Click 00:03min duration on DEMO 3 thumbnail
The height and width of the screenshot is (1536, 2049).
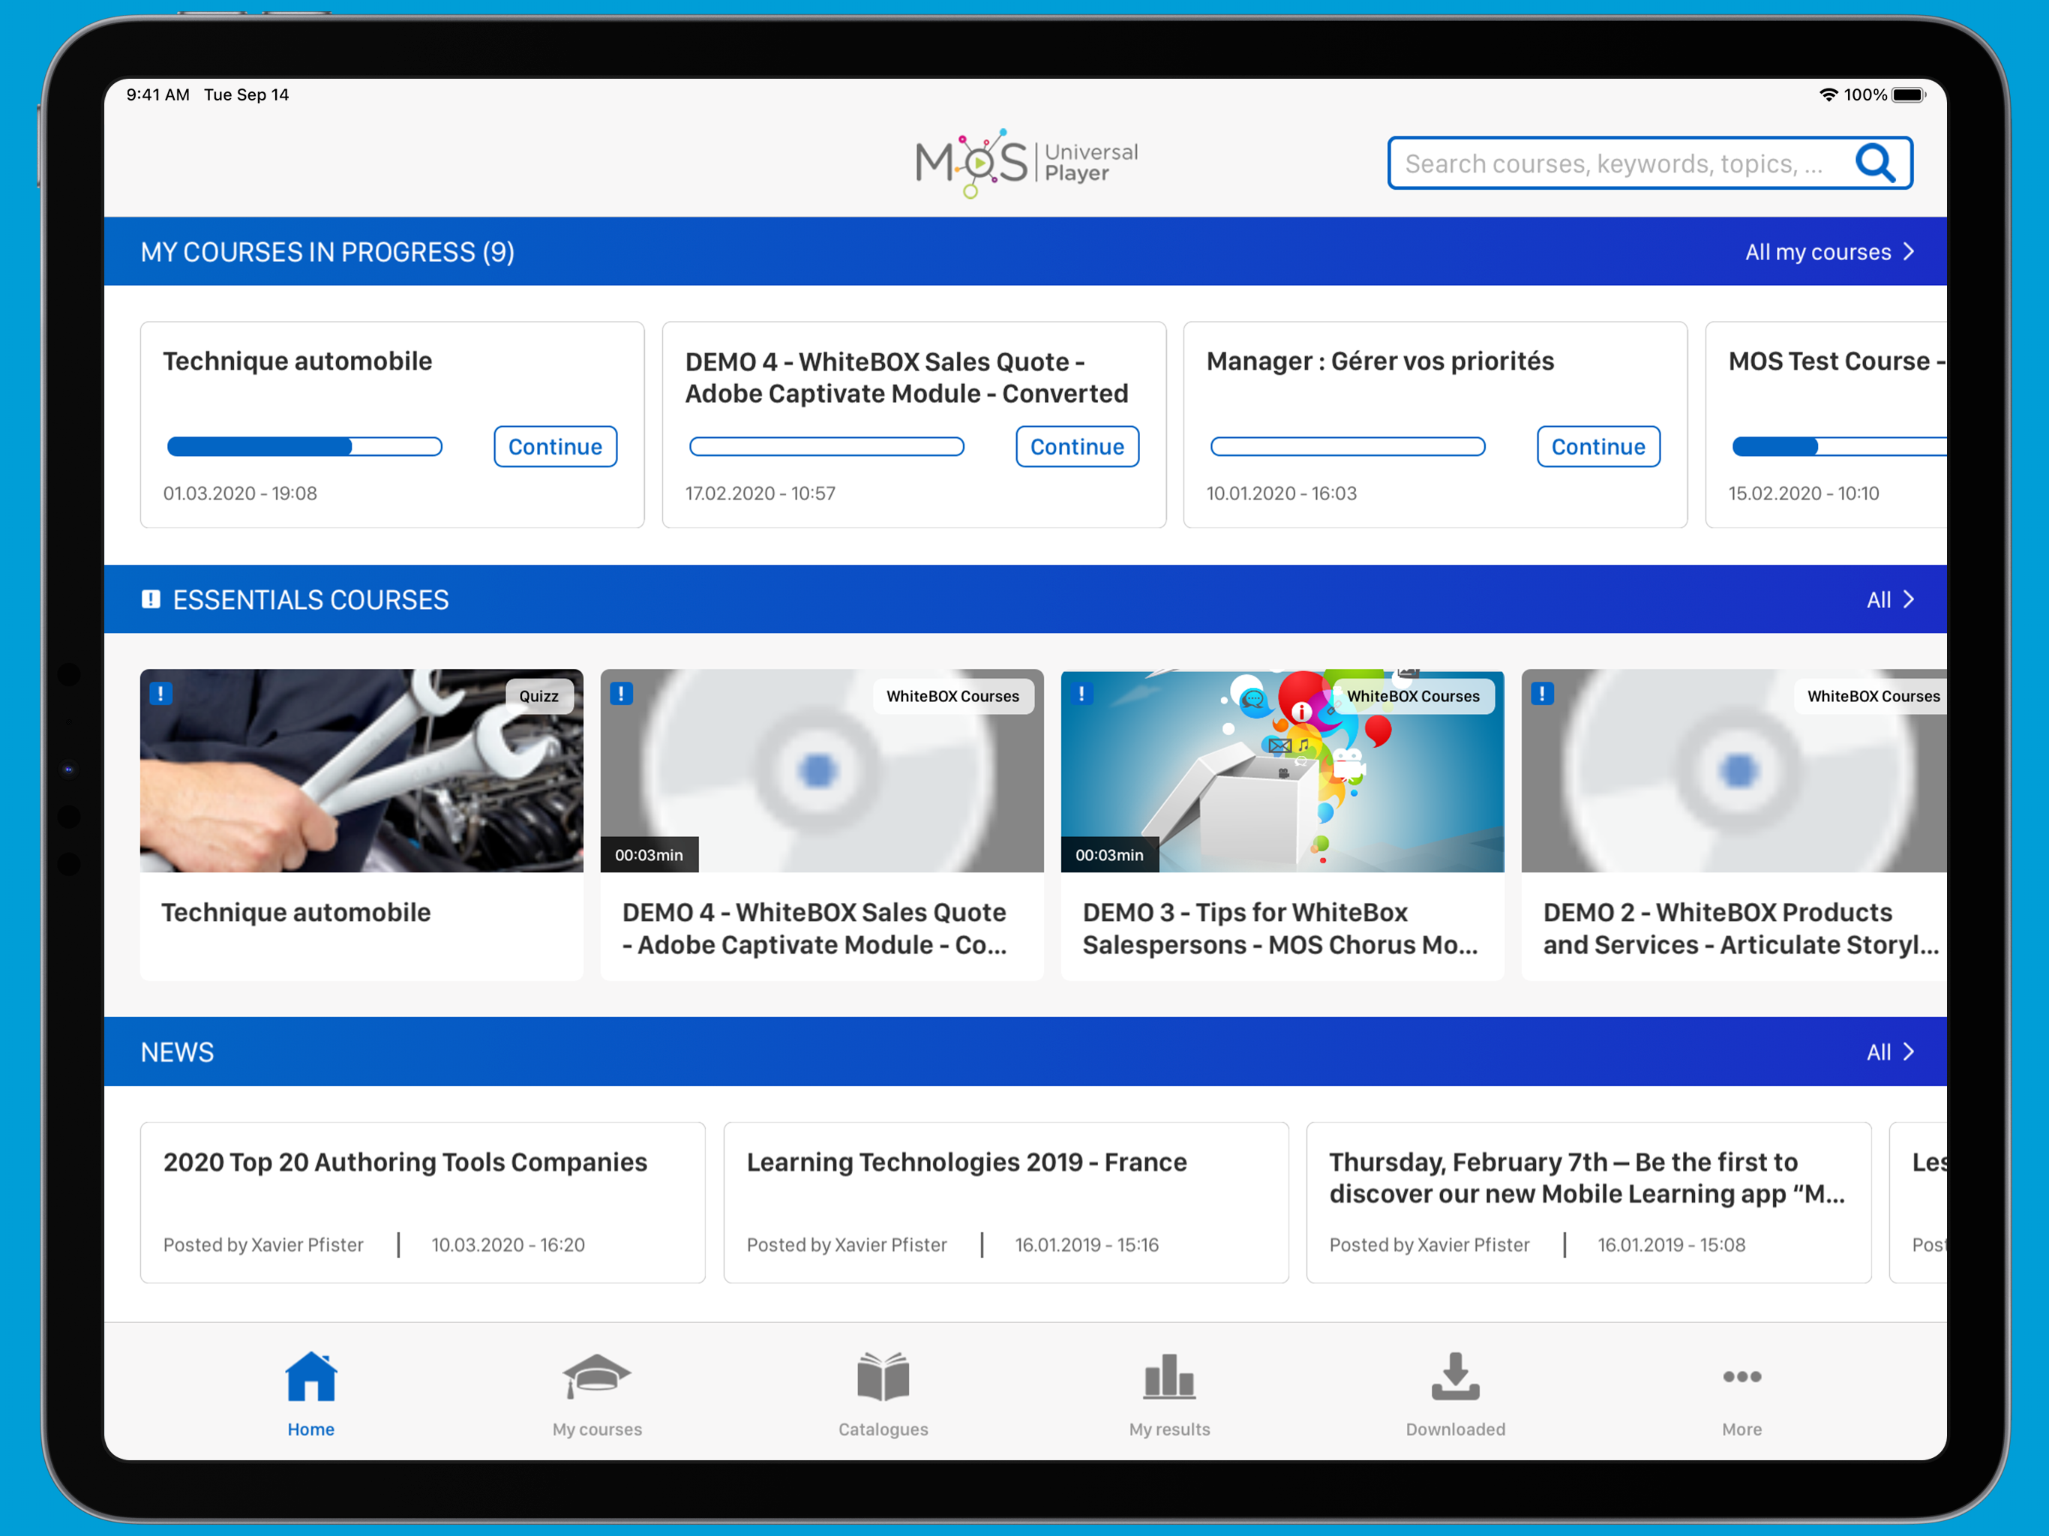click(x=1108, y=854)
